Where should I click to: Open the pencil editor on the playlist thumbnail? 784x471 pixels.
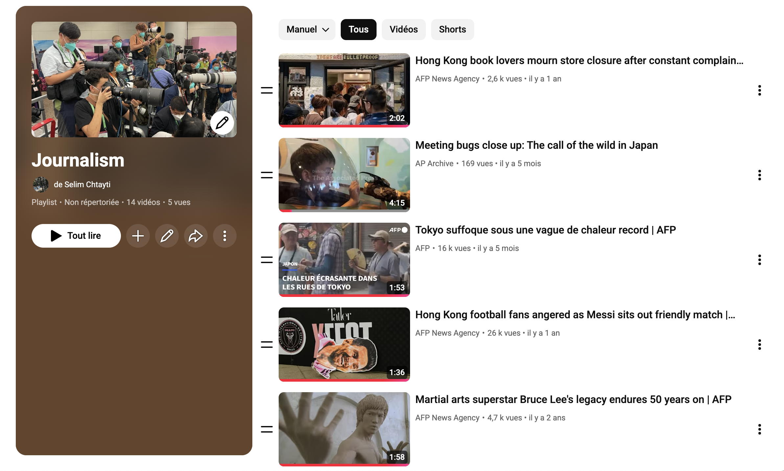pyautogui.click(x=222, y=123)
